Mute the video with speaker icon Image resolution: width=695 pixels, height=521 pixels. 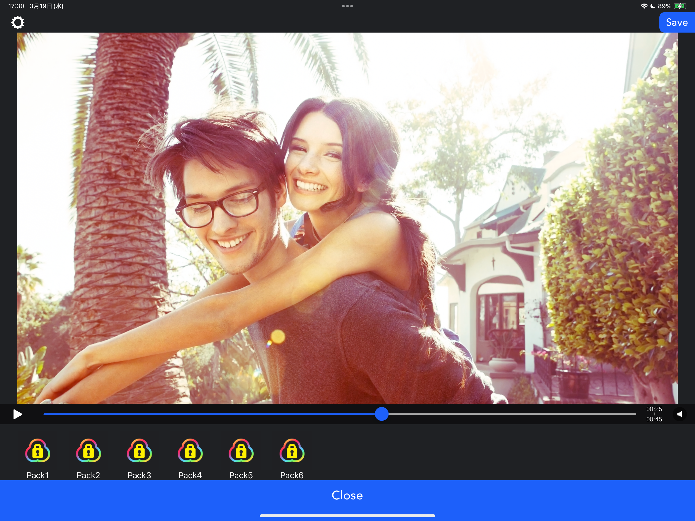coord(679,414)
